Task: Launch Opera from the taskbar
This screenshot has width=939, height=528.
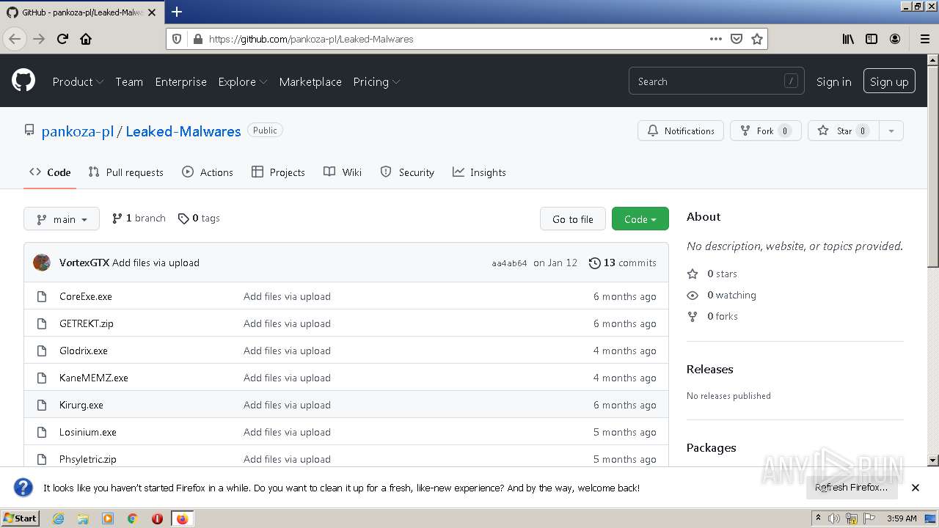Action: (x=157, y=518)
